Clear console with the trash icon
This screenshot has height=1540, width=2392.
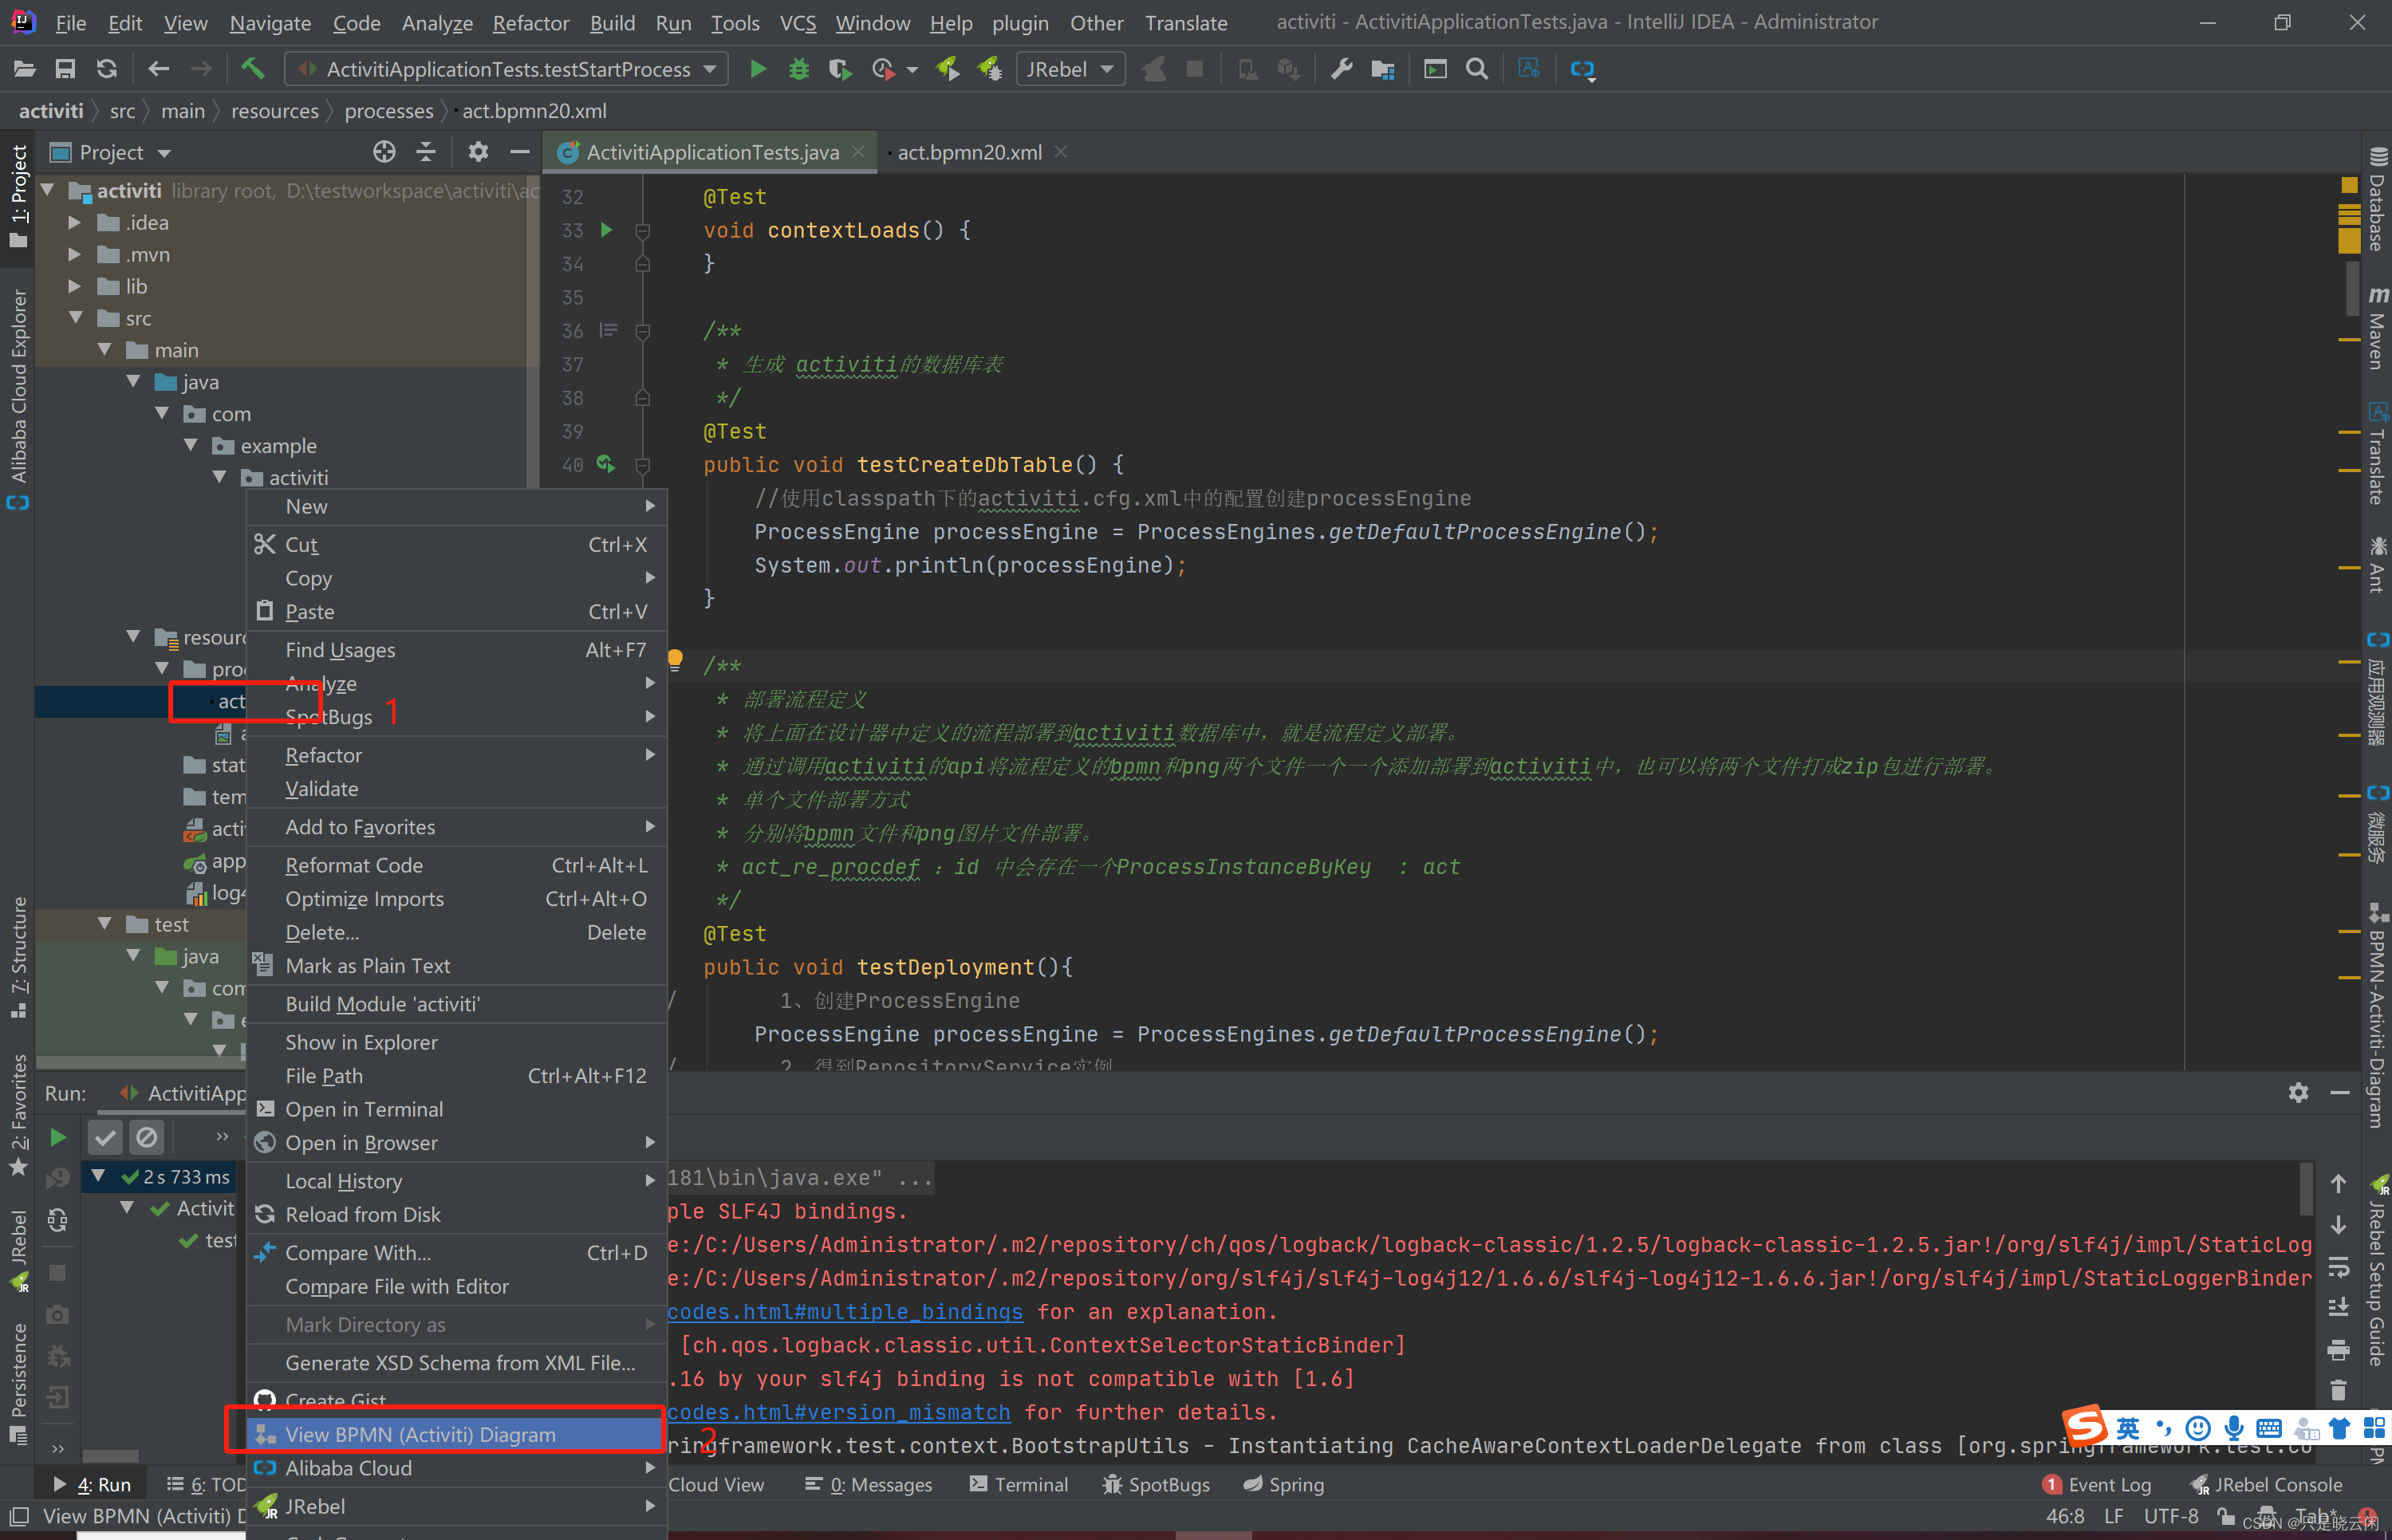[2338, 1391]
